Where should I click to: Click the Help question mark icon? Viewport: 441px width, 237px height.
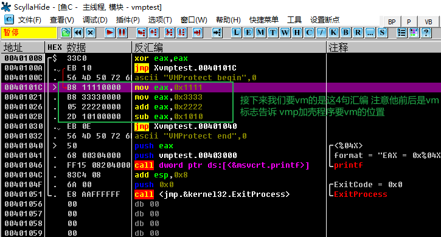426,33
